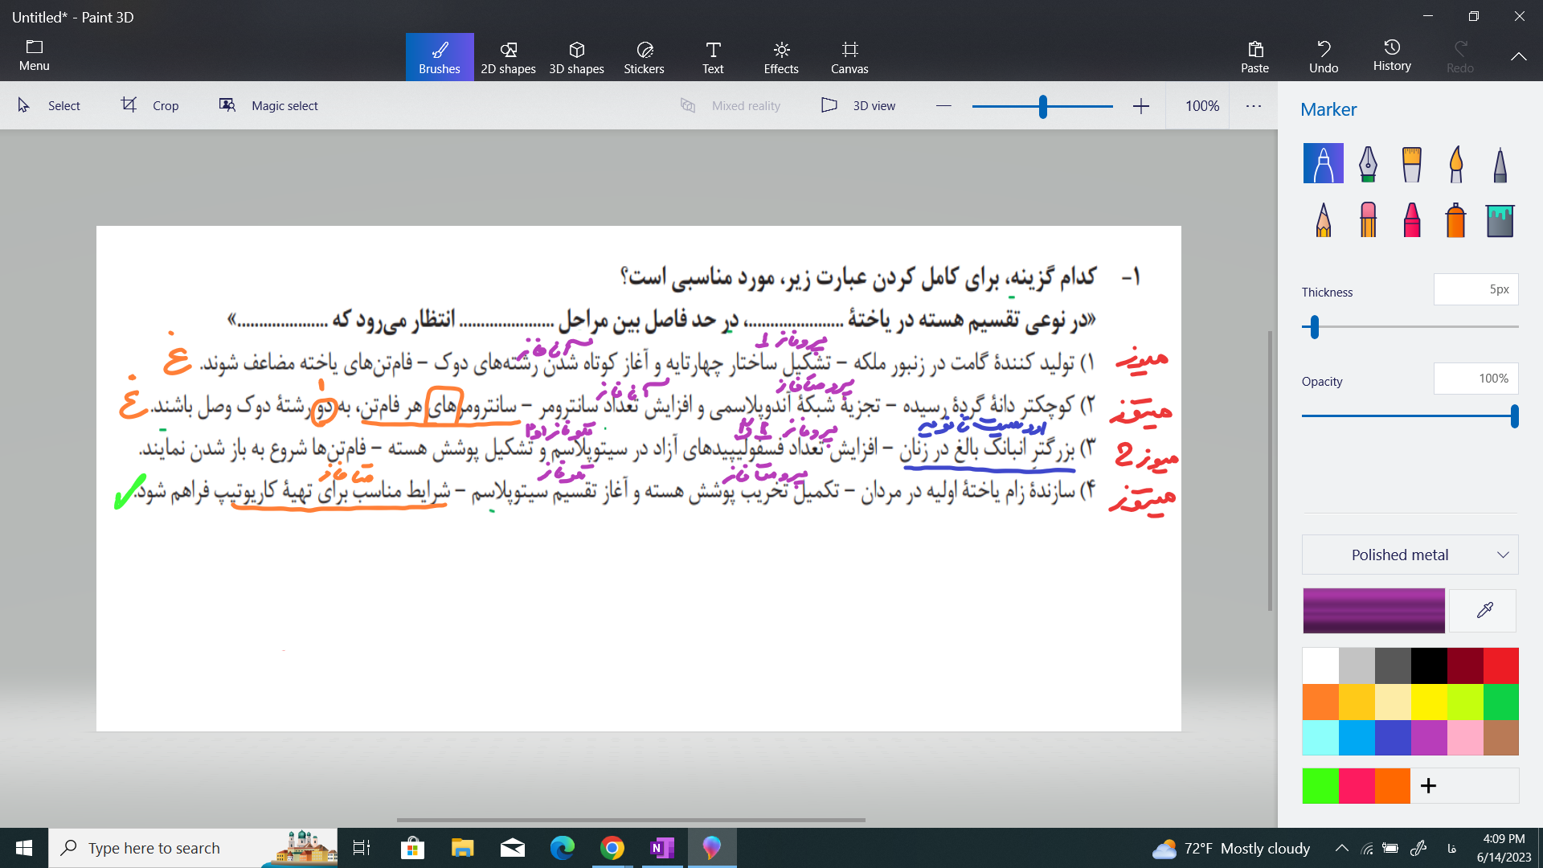Open Google Chrome from the taskbar
The image size is (1543, 868).
(x=612, y=848)
